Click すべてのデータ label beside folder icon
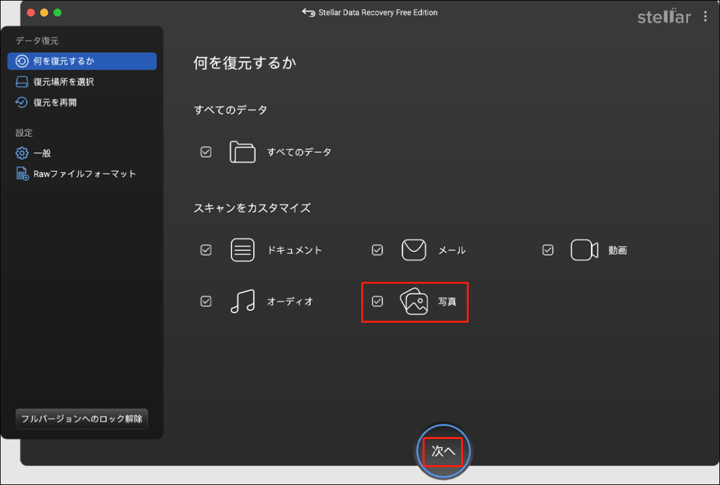Image resolution: width=720 pixels, height=485 pixels. click(299, 152)
